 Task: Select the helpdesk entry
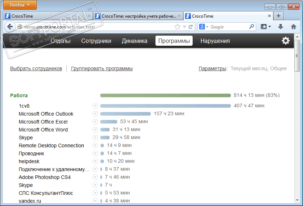29,161
